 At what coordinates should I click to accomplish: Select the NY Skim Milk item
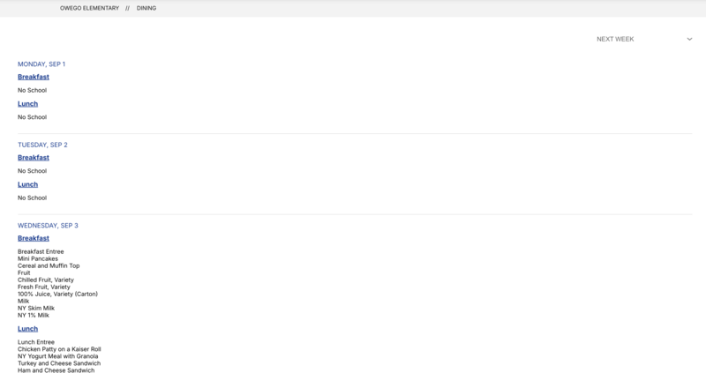pos(36,308)
